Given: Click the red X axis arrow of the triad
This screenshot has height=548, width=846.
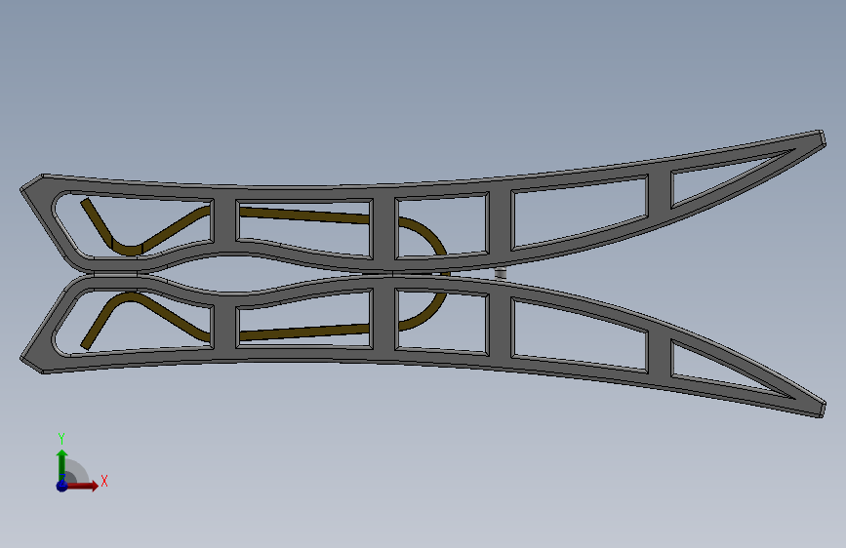Looking at the screenshot, I should (x=82, y=486).
